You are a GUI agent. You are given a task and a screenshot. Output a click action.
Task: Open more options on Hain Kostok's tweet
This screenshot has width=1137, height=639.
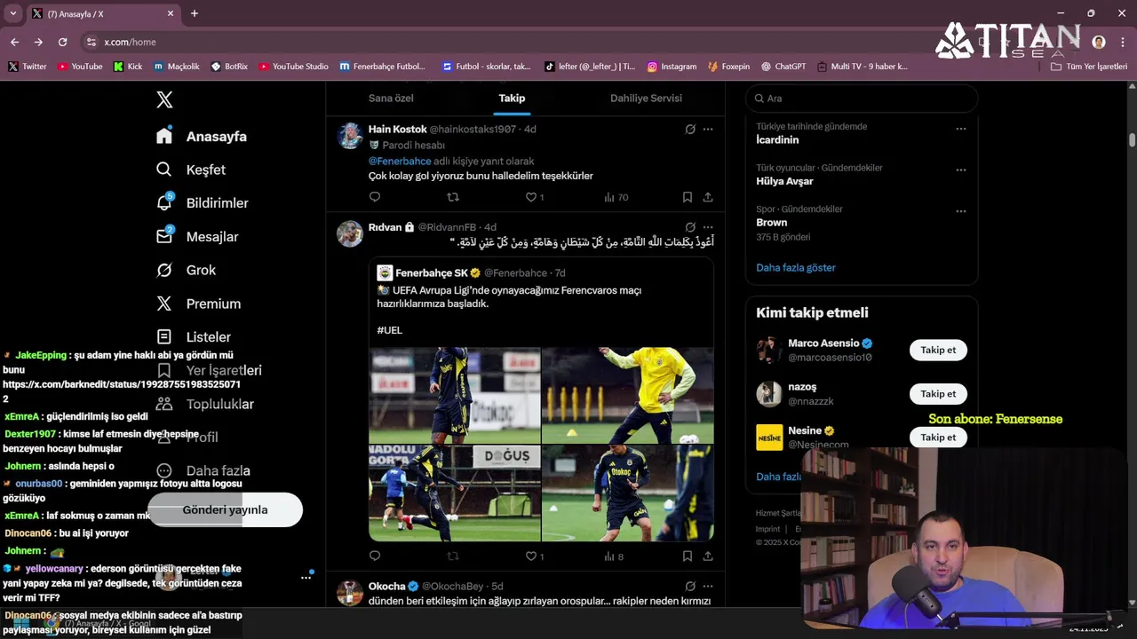708,129
